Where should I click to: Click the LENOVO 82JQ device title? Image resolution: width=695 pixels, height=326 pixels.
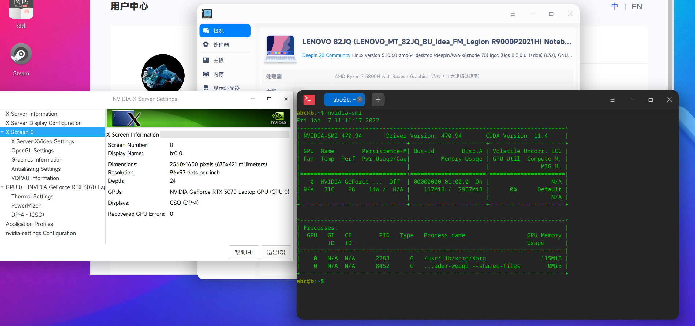pos(437,42)
